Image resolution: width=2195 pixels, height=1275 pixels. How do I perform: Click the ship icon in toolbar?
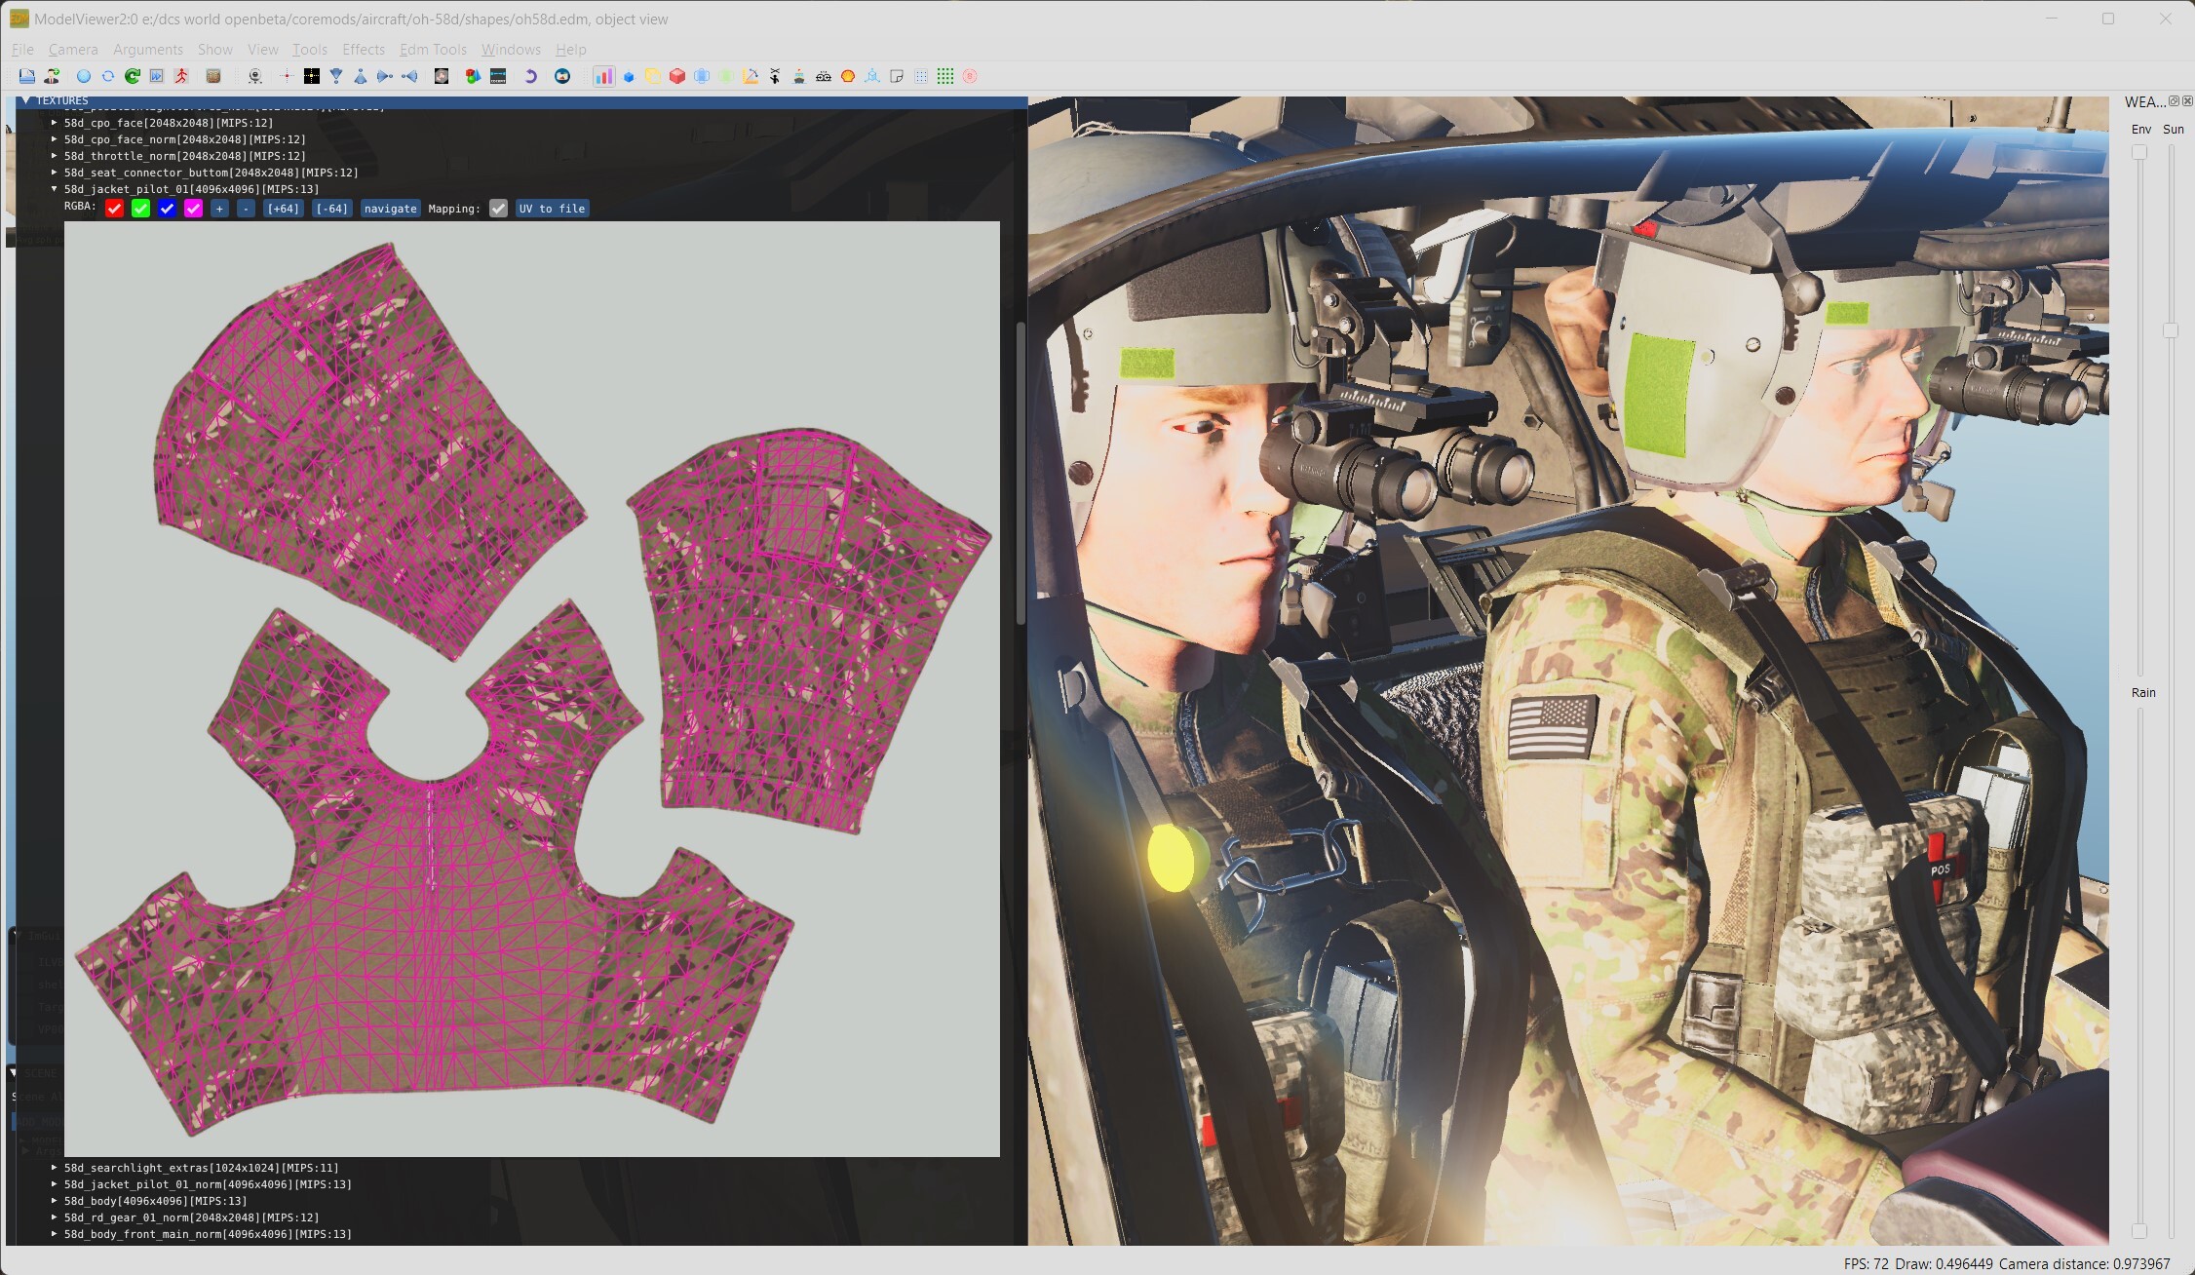799,76
